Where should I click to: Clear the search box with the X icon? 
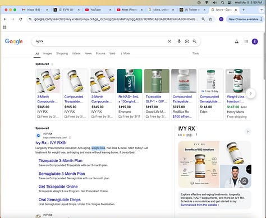pyautogui.click(x=169, y=41)
